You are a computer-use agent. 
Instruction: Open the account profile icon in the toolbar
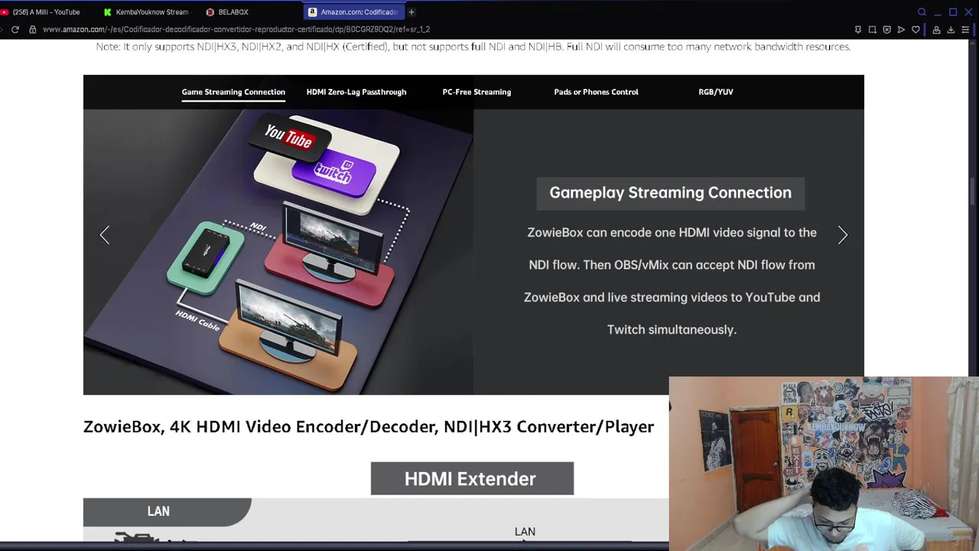(936, 29)
